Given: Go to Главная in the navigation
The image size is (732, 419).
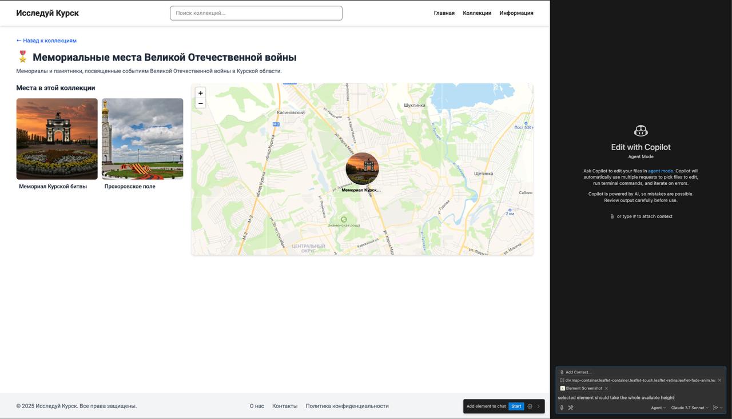Looking at the screenshot, I should tap(444, 13).
